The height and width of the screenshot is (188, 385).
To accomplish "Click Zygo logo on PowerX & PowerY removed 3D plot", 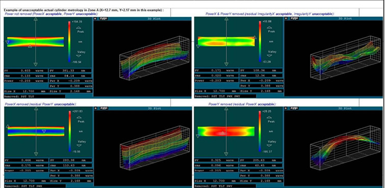I will coord(294,19).
